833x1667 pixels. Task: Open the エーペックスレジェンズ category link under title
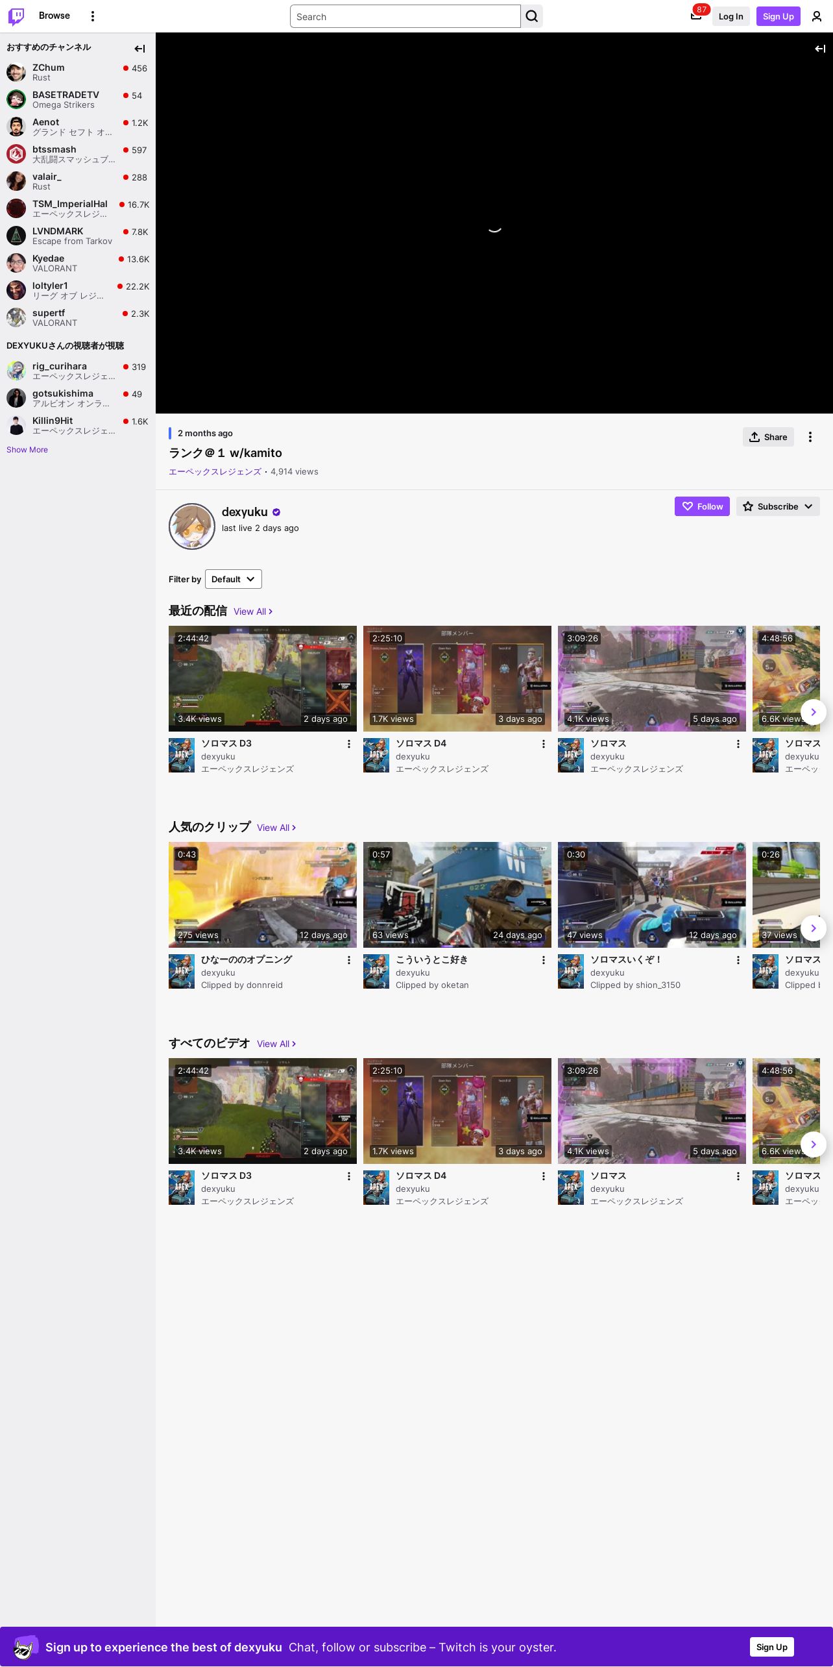pos(215,472)
